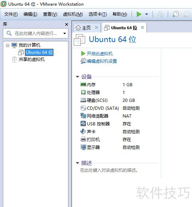Collapse the 我的计算机 tree node
The image size is (192, 207).
pyautogui.click(x=7, y=45)
